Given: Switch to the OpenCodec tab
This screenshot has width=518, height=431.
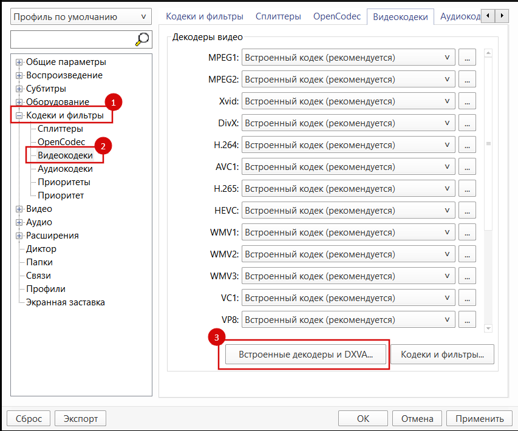Looking at the screenshot, I should tap(336, 16).
